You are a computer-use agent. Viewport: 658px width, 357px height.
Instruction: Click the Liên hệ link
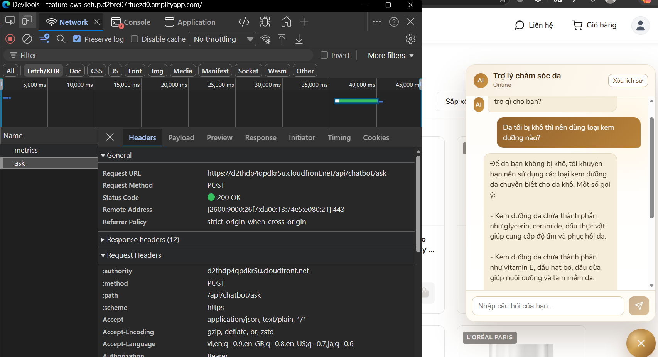coord(534,25)
